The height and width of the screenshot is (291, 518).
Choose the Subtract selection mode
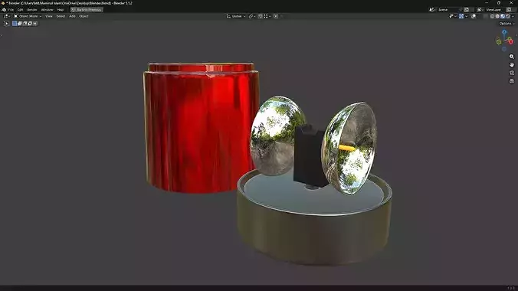[x=25, y=24]
